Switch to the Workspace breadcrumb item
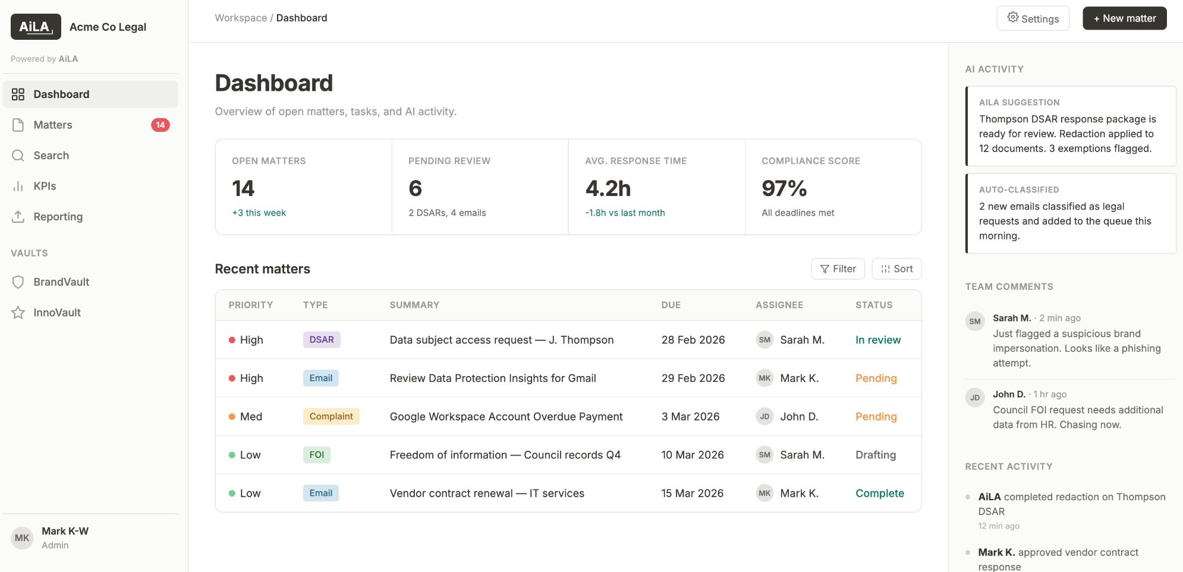Viewport: 1183px width, 572px height. [241, 17]
